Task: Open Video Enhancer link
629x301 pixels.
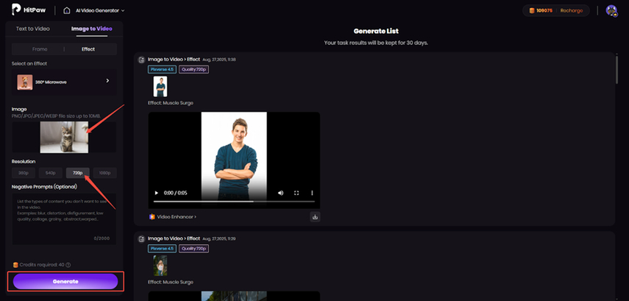Action: [x=173, y=217]
